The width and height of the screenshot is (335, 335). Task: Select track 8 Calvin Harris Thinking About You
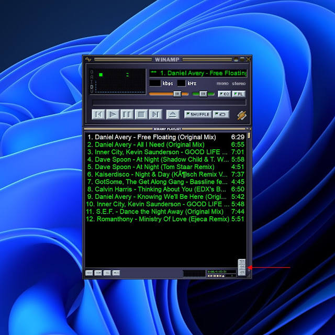(165, 189)
